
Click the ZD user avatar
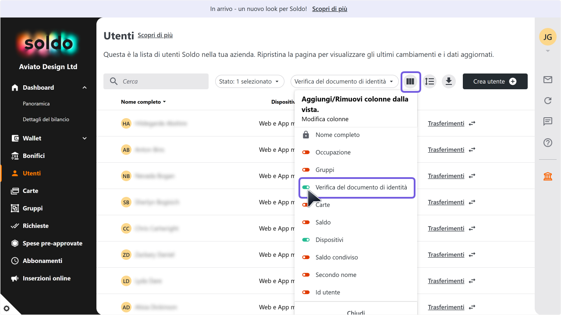tap(126, 255)
